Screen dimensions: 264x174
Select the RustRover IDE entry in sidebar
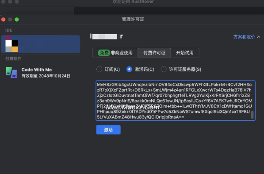click(41, 44)
